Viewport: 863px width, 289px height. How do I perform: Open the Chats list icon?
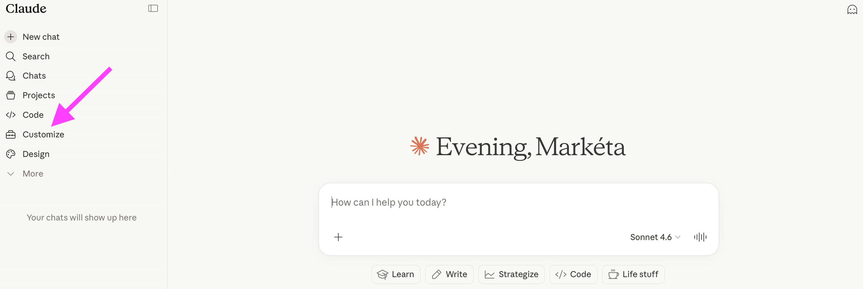(11, 76)
